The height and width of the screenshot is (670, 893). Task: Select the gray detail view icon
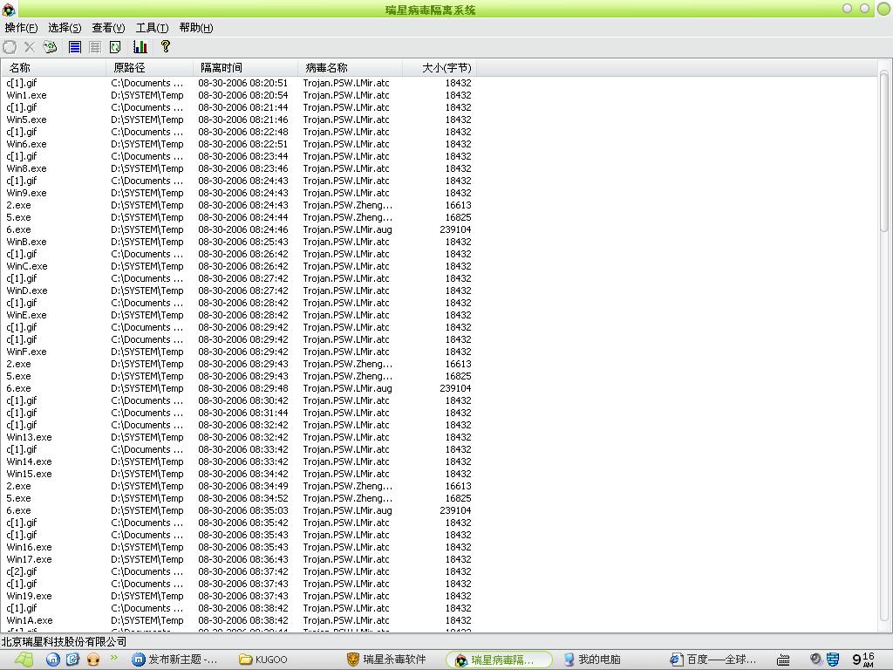click(95, 47)
